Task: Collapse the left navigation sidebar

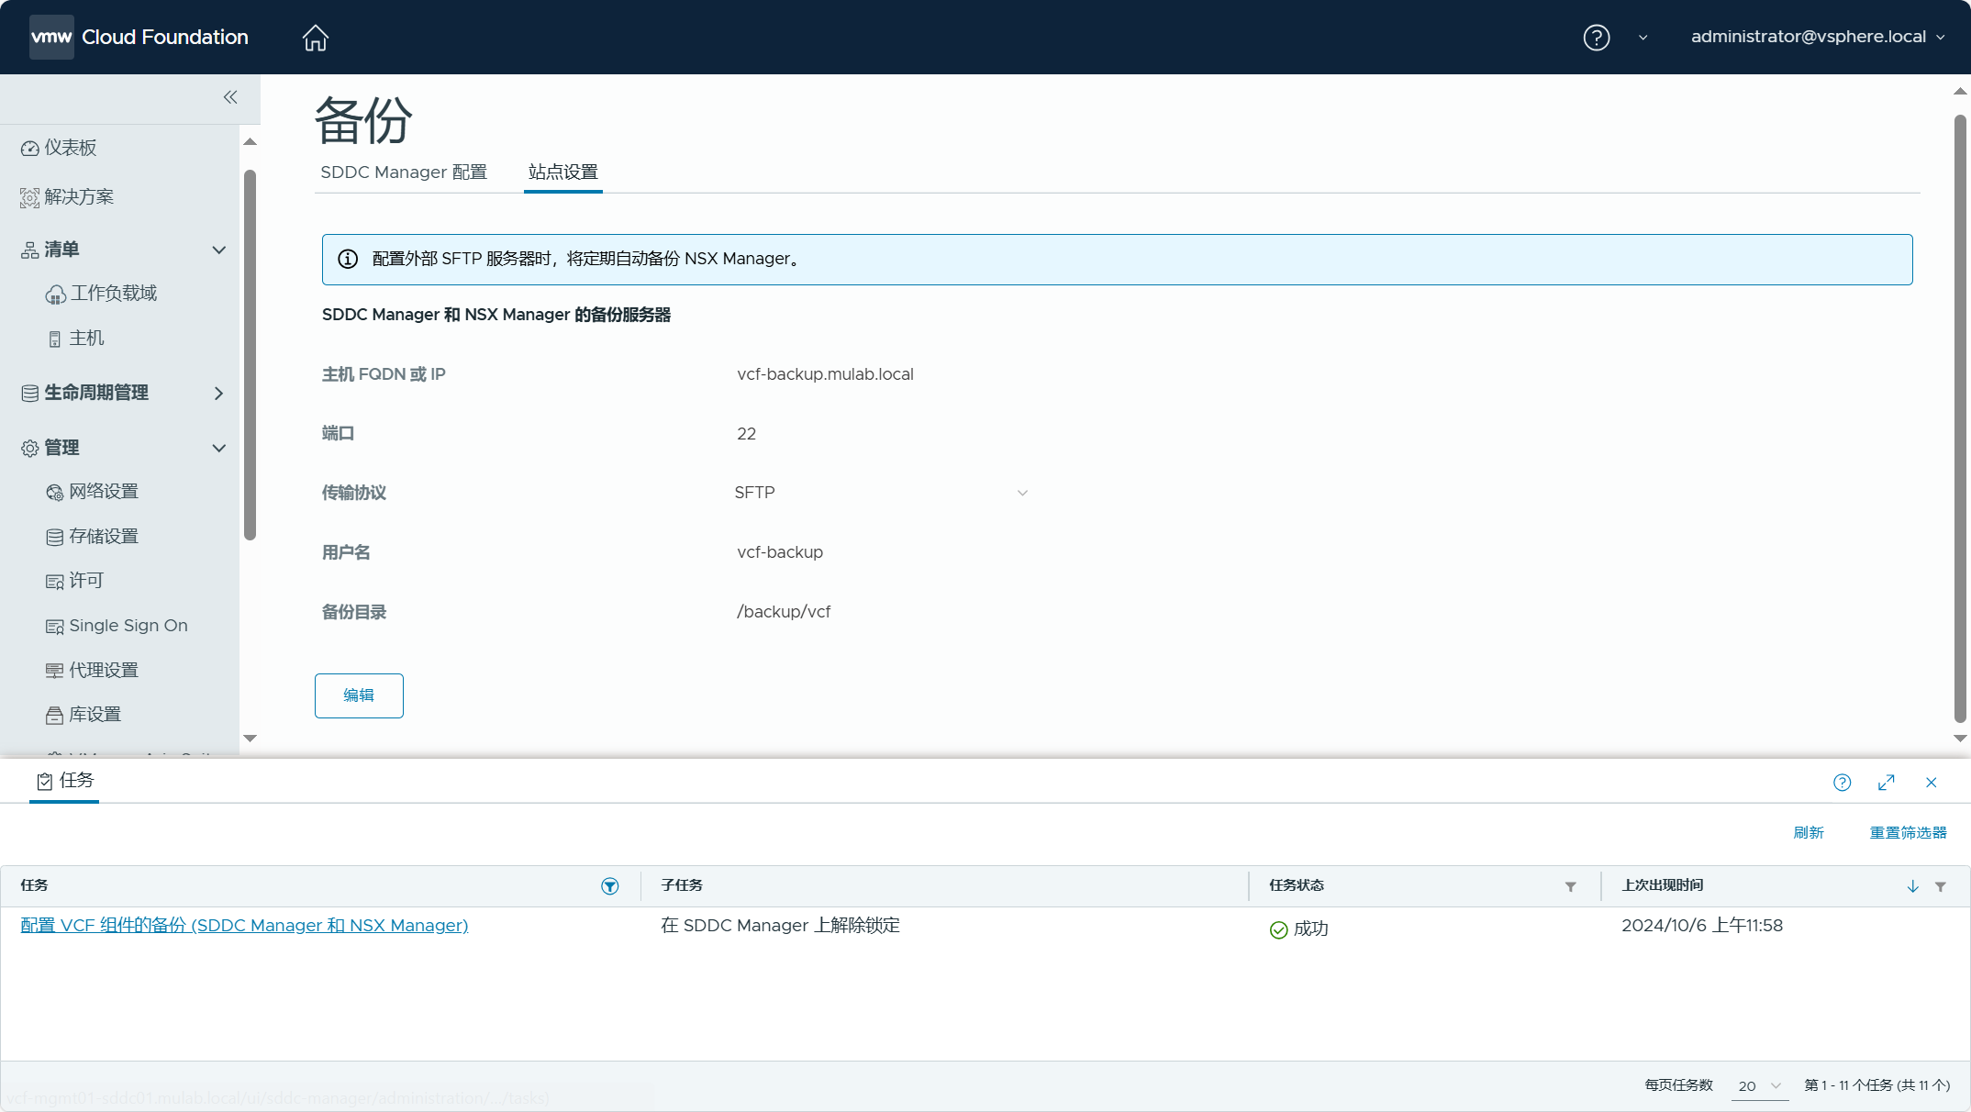Action: click(230, 97)
